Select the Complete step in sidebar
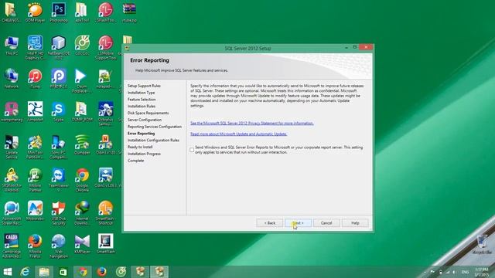 (x=136, y=161)
